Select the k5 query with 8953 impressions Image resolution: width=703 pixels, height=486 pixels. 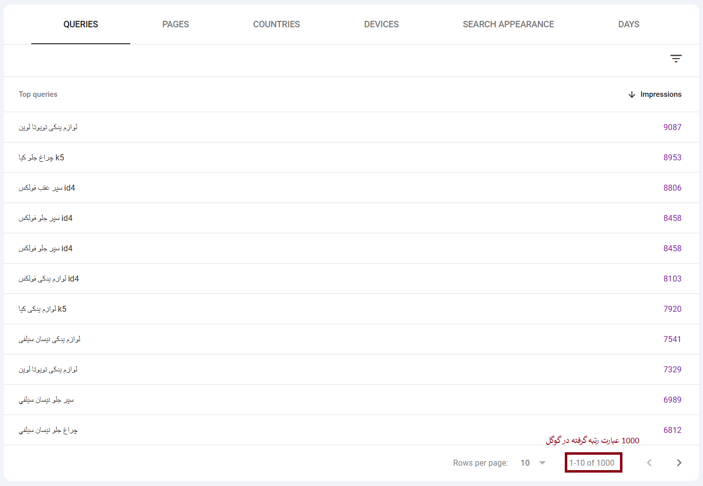coord(41,157)
